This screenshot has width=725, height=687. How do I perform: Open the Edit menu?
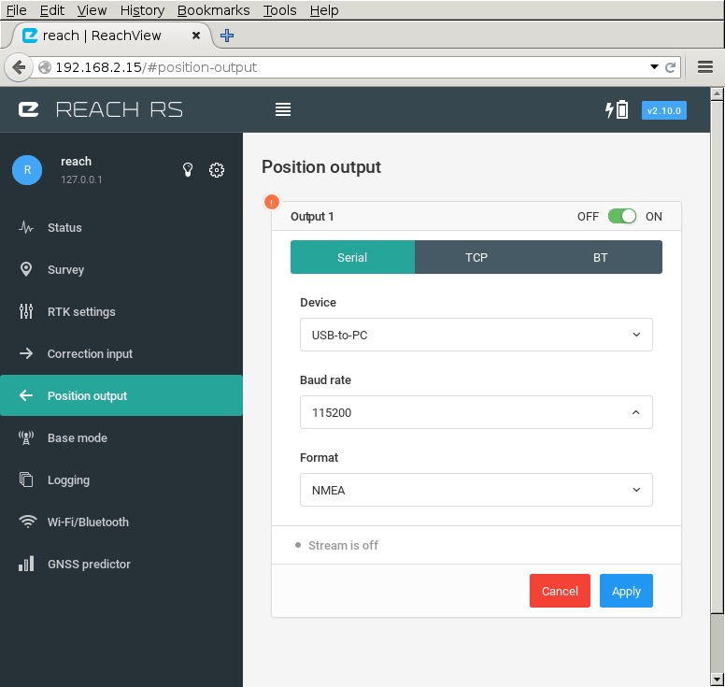(51, 10)
